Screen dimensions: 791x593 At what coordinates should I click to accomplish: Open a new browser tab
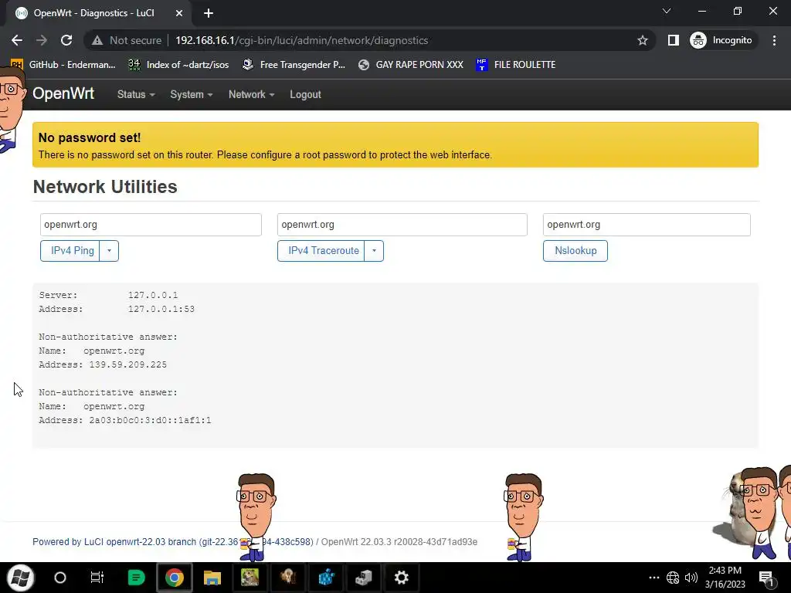point(209,13)
